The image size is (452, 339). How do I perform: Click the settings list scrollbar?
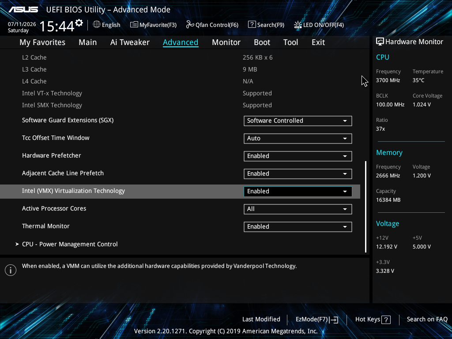[365, 207]
